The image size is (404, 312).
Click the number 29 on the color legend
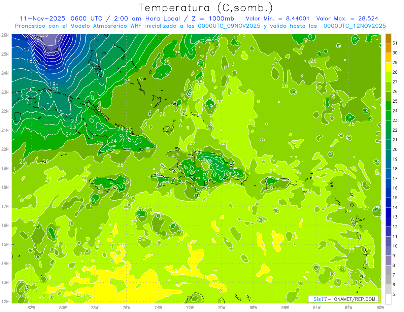tap(396, 63)
